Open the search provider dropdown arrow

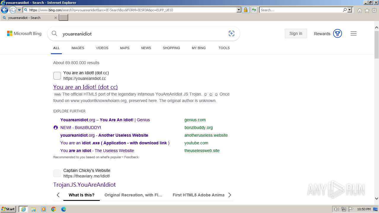(350, 10)
